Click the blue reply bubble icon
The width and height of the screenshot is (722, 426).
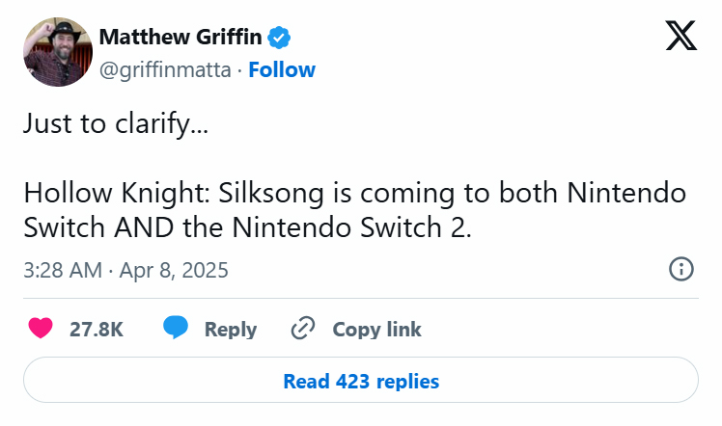click(175, 329)
